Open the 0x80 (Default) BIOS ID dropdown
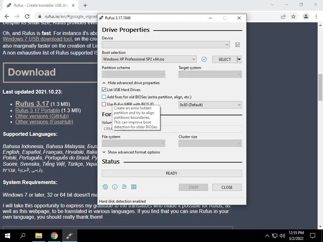The width and height of the screenshot is (323, 242). pyautogui.click(x=210, y=105)
